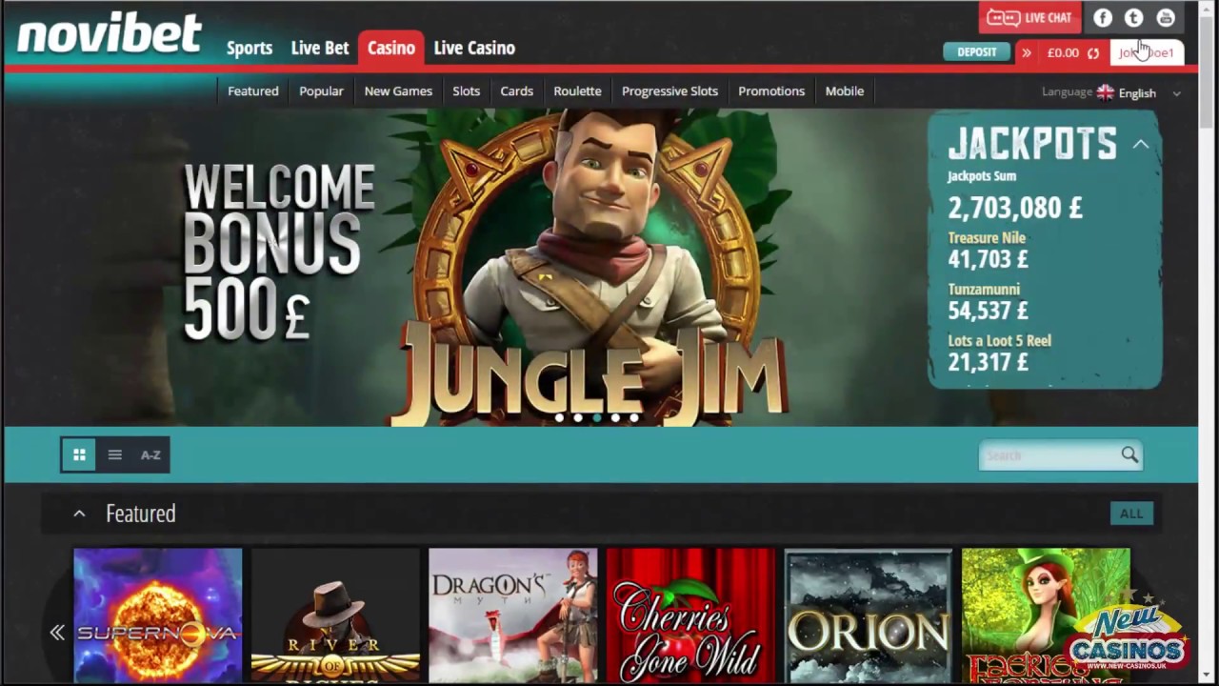Click the game search field
Viewport: 1219px width, 686px height.
coord(1049,455)
